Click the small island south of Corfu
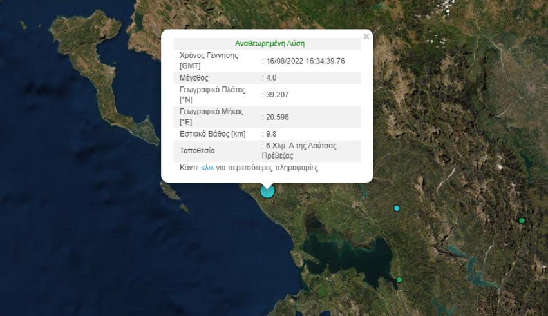 [x=170, y=192]
